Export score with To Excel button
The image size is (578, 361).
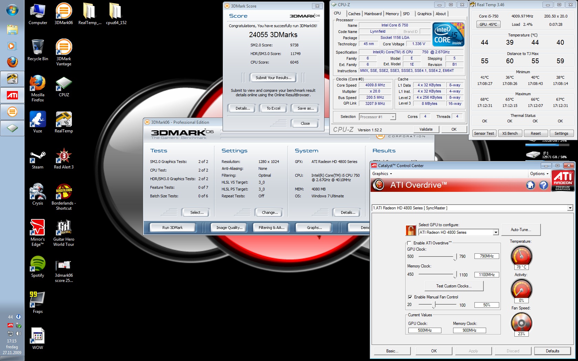274,108
